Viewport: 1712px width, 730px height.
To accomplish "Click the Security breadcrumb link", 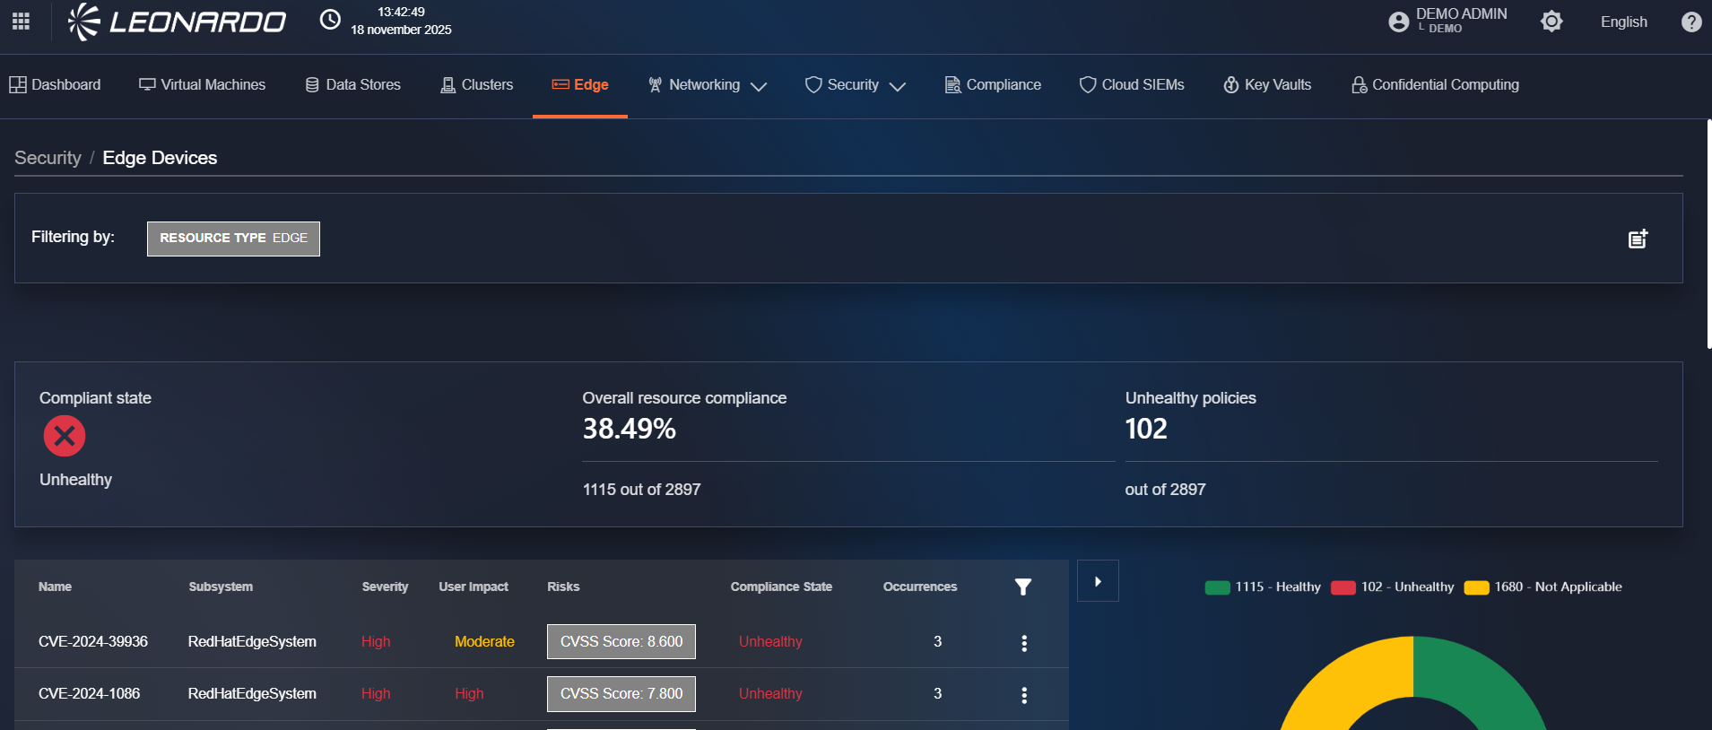I will click(48, 158).
